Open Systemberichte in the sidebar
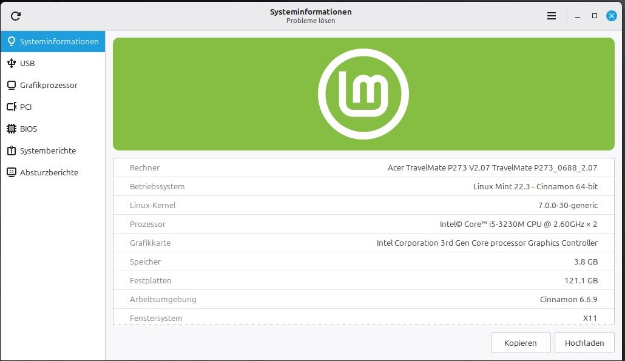The image size is (625, 361). 53,150
